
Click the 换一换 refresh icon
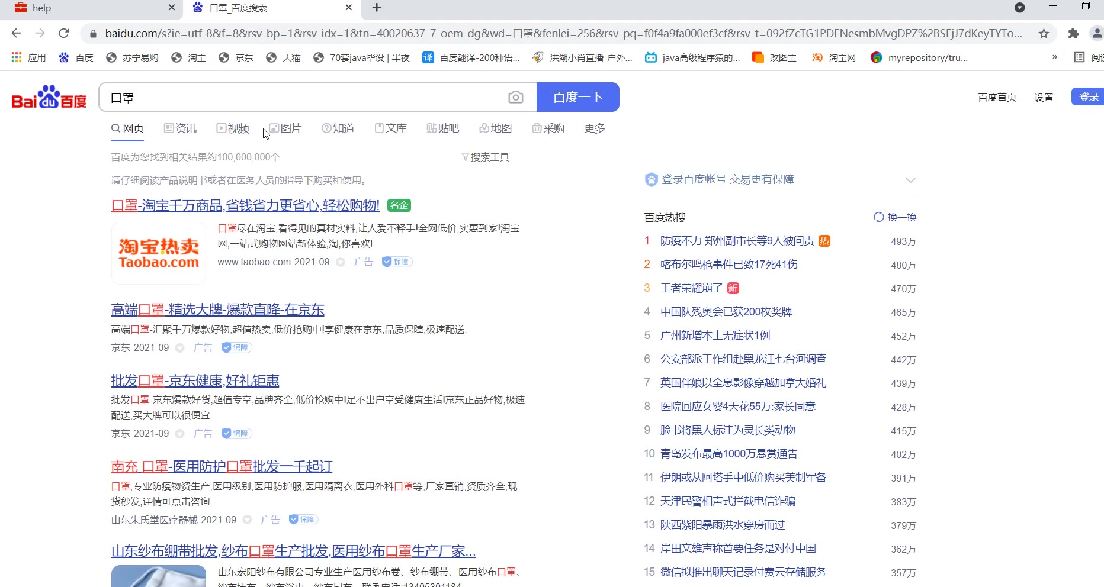878,217
